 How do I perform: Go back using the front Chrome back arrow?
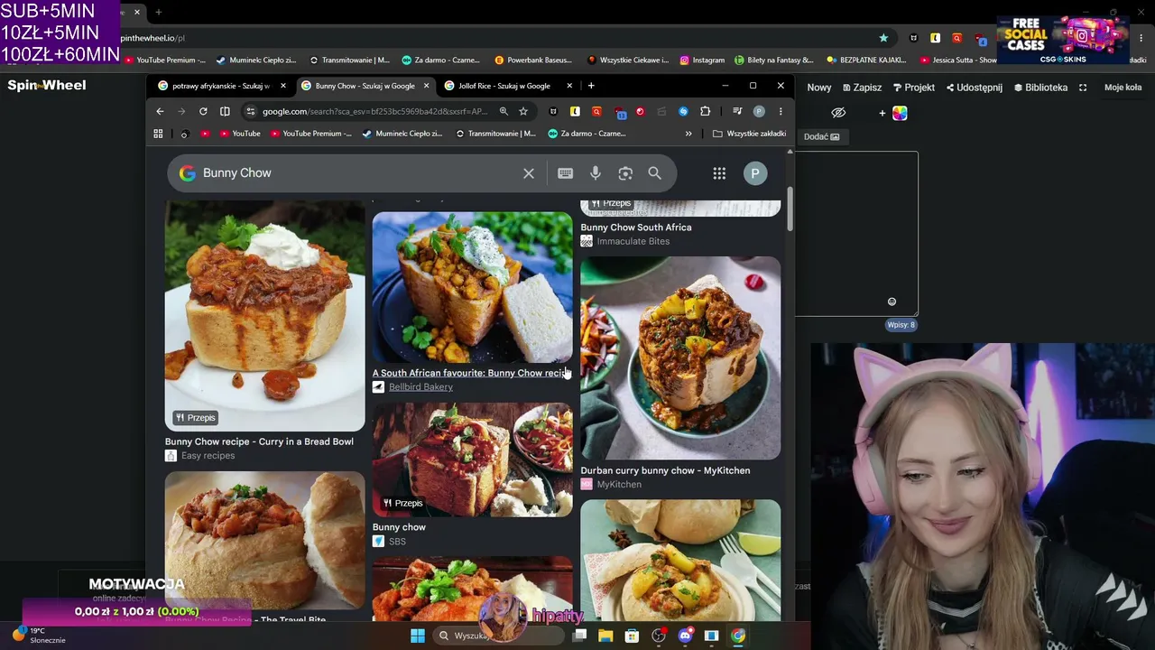[160, 111]
